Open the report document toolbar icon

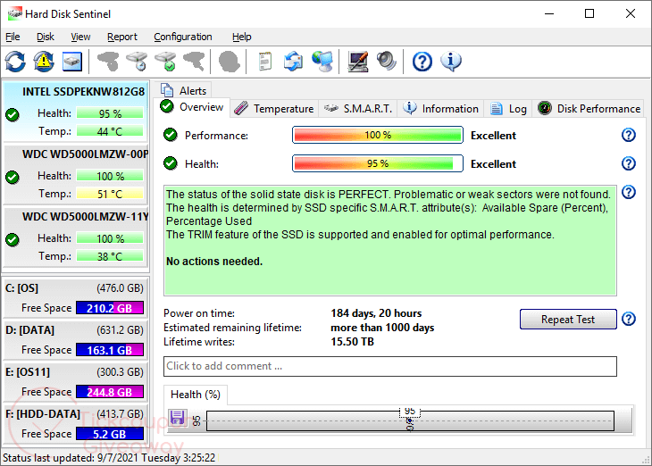(264, 62)
